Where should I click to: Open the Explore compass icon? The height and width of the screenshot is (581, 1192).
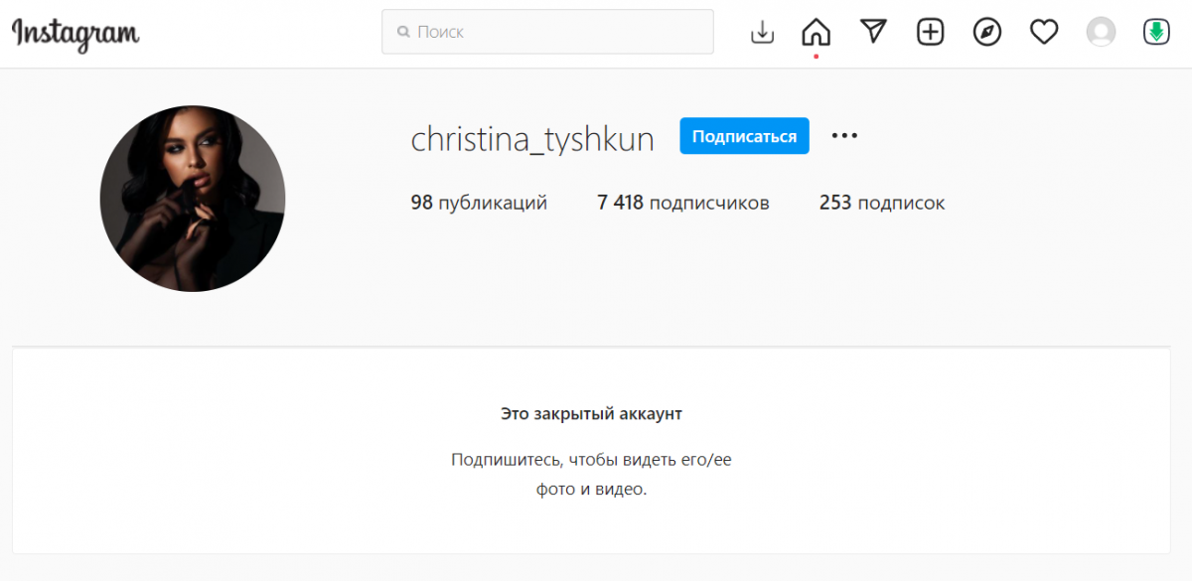(x=986, y=32)
